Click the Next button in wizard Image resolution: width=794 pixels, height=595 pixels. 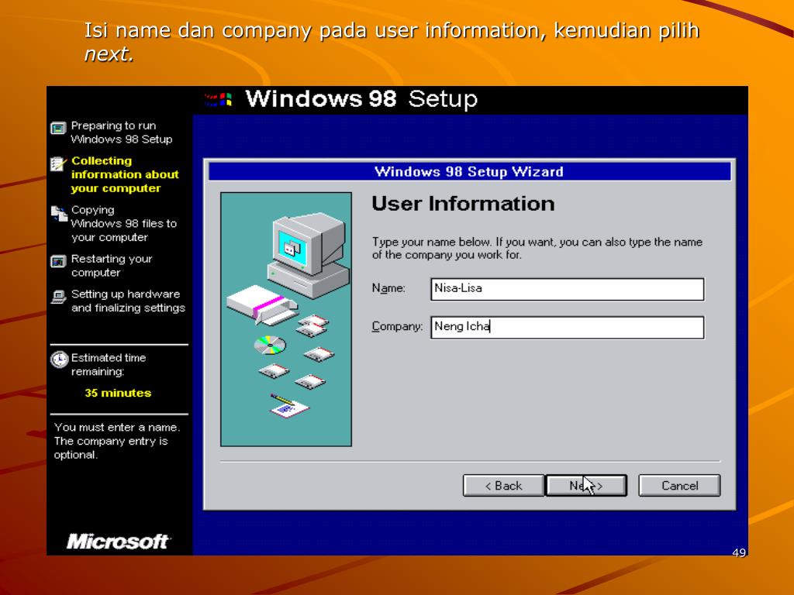[x=586, y=485]
